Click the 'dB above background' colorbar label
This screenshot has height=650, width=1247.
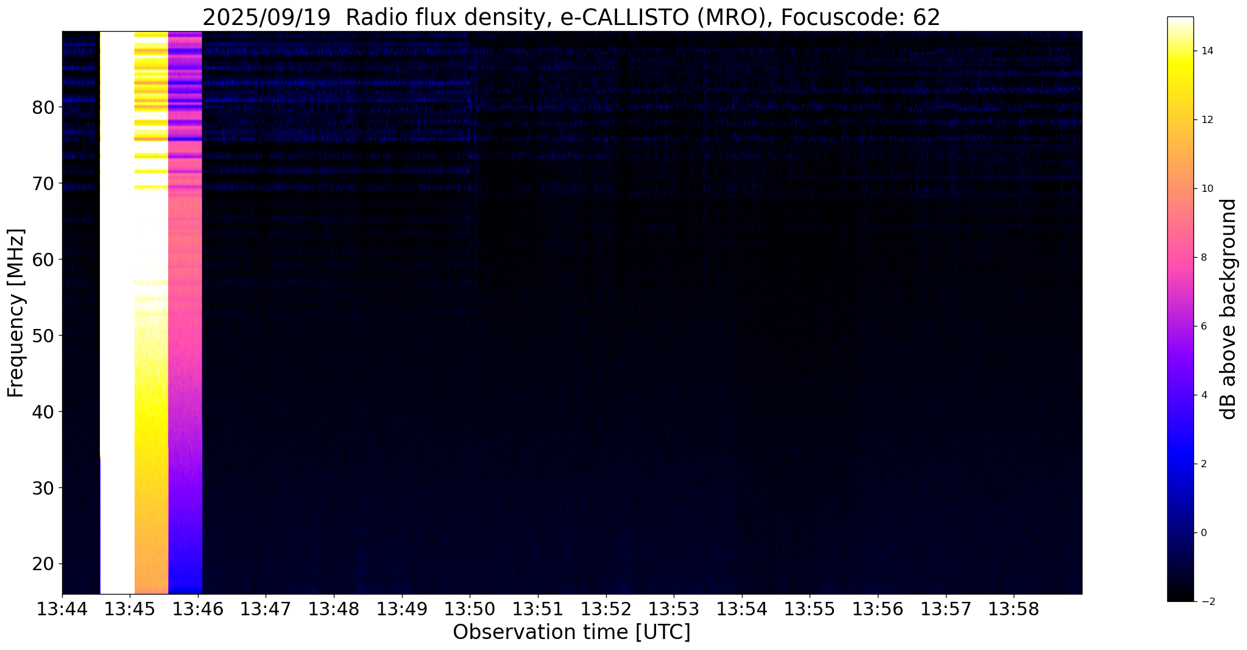coord(1228,309)
